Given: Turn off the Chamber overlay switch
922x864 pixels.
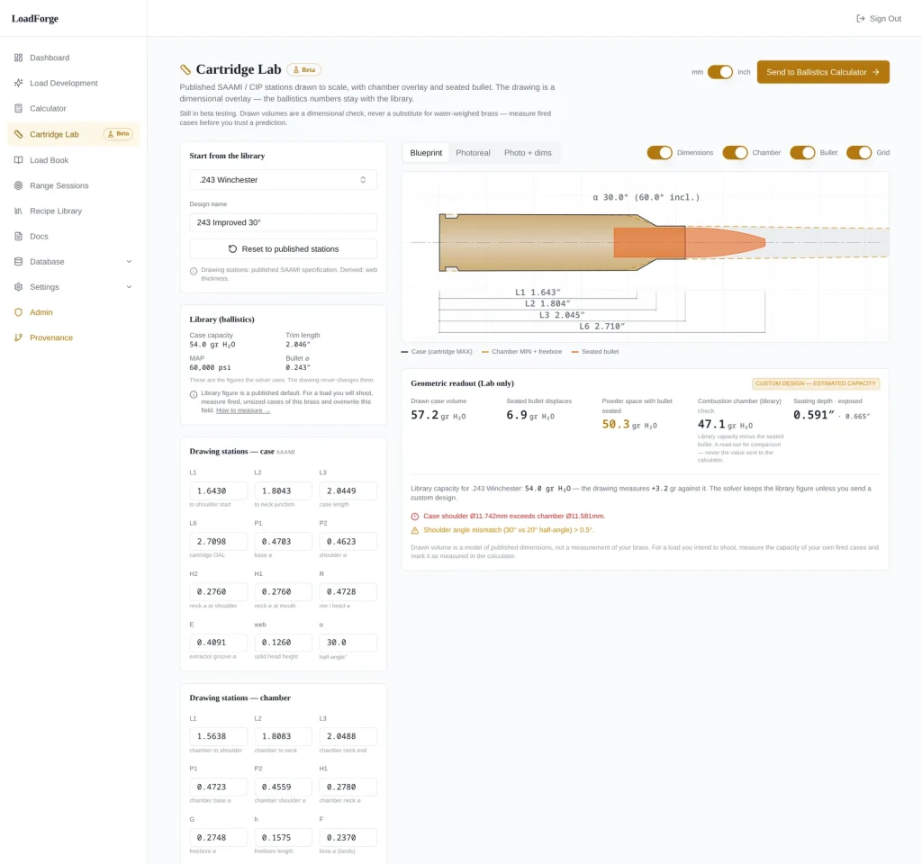Looking at the screenshot, I should pyautogui.click(x=735, y=153).
